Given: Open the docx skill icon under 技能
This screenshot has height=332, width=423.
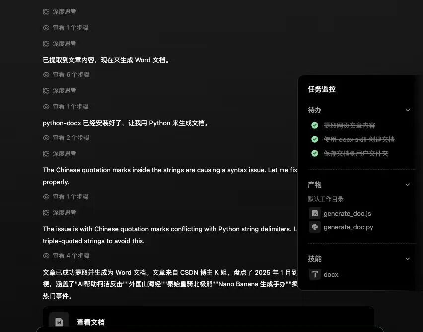Looking at the screenshot, I should 315,274.
